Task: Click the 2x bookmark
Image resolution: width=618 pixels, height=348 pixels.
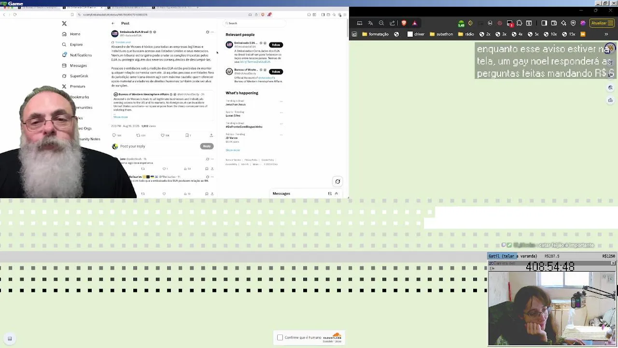Action: (x=484, y=34)
